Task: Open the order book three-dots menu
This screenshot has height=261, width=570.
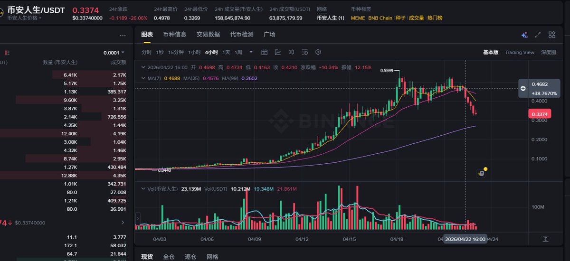Action: 123,36
